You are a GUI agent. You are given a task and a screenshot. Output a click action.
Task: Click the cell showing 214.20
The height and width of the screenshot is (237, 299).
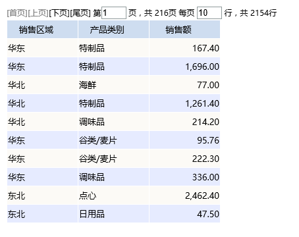point(184,122)
